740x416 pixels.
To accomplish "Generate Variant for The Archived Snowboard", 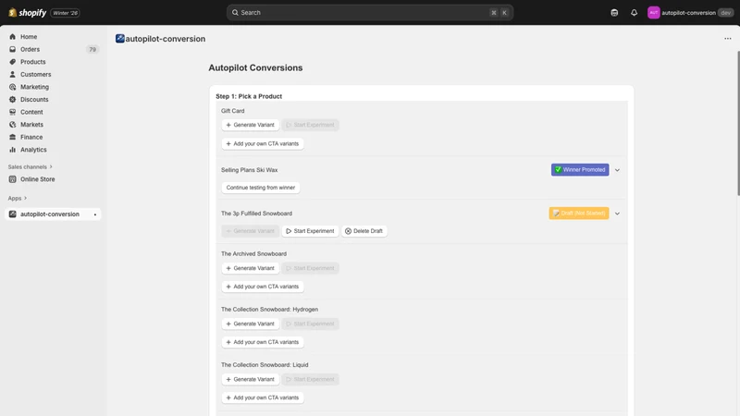I will (x=250, y=268).
